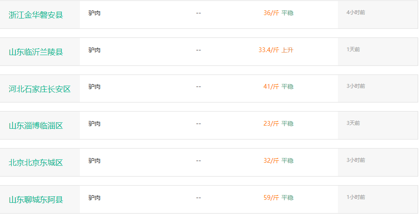Click the 59/斤 price in 东阿县 row

pos(271,198)
